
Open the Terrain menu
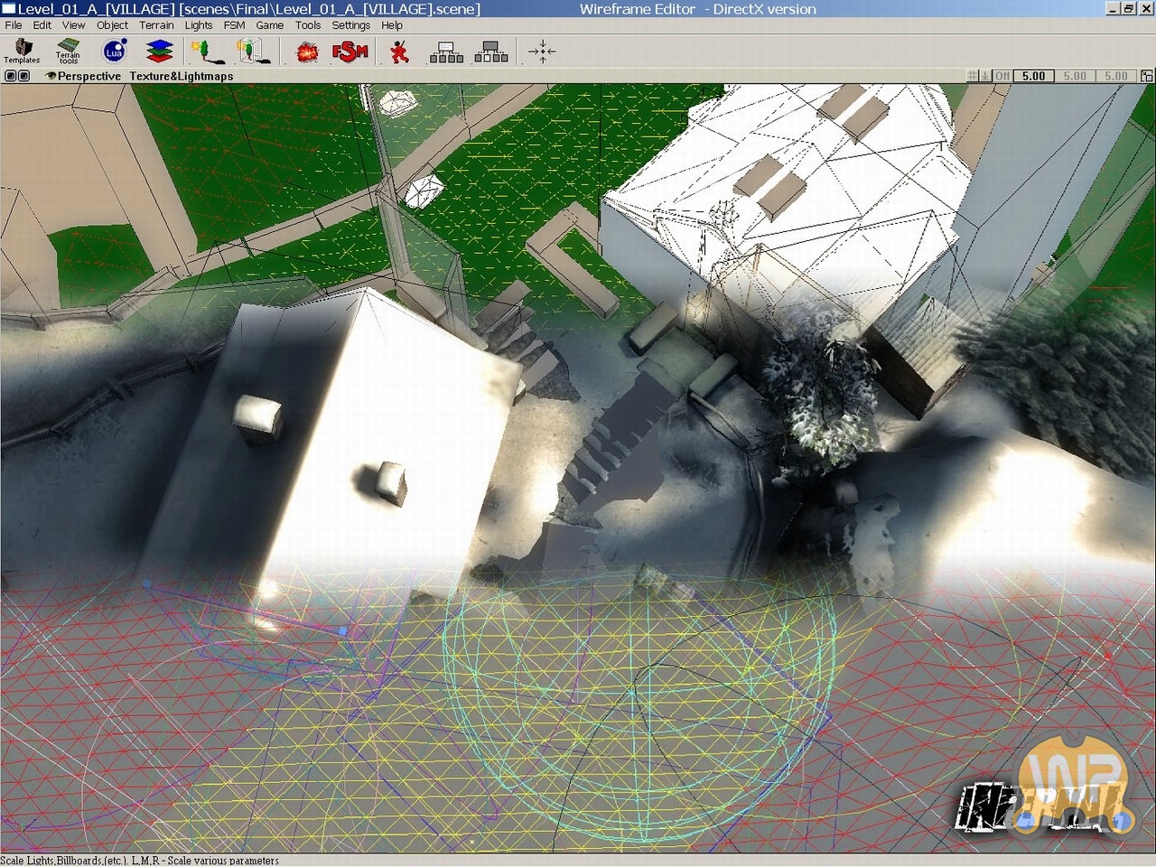[156, 25]
